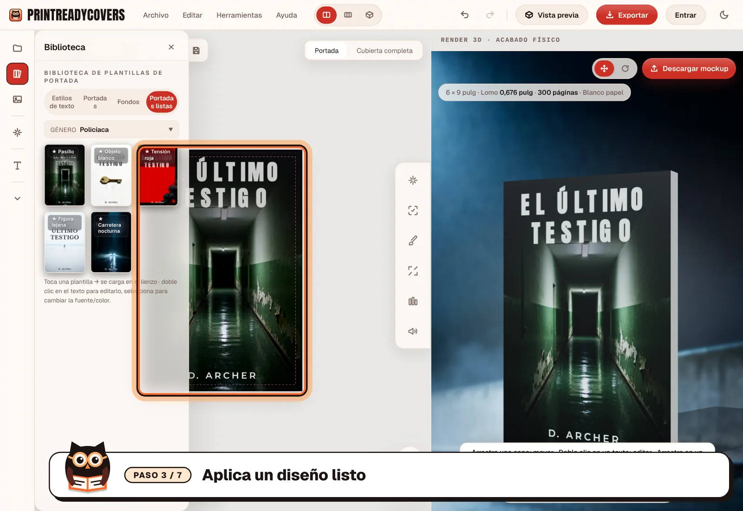The height and width of the screenshot is (511, 743).
Task: Open the Herramientas menu
Action: click(x=239, y=15)
